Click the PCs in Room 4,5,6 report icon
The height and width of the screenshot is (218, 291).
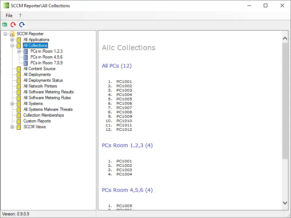coord(26,57)
